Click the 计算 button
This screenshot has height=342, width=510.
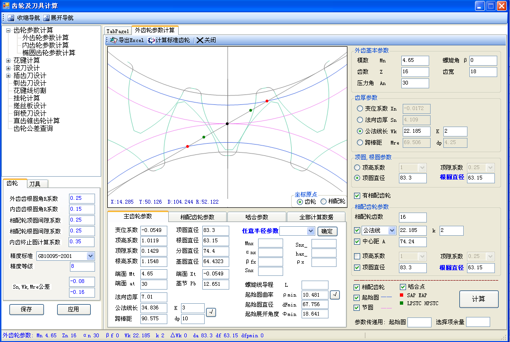(x=478, y=299)
